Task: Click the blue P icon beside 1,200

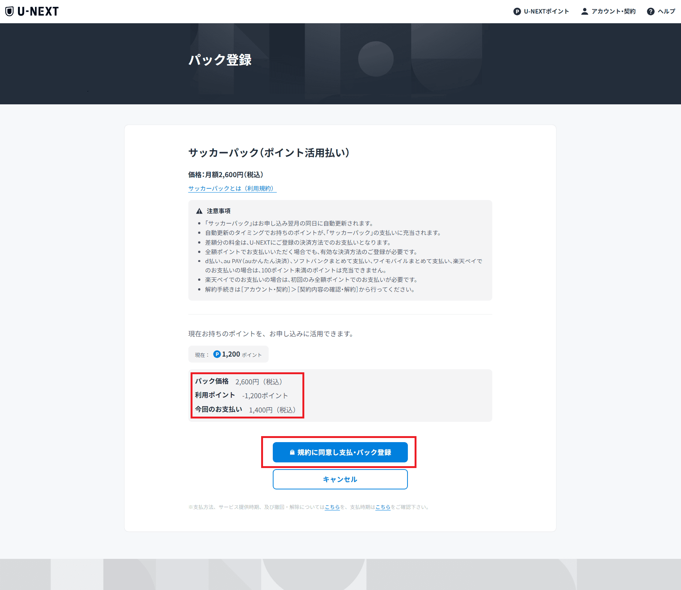Action: coord(217,354)
